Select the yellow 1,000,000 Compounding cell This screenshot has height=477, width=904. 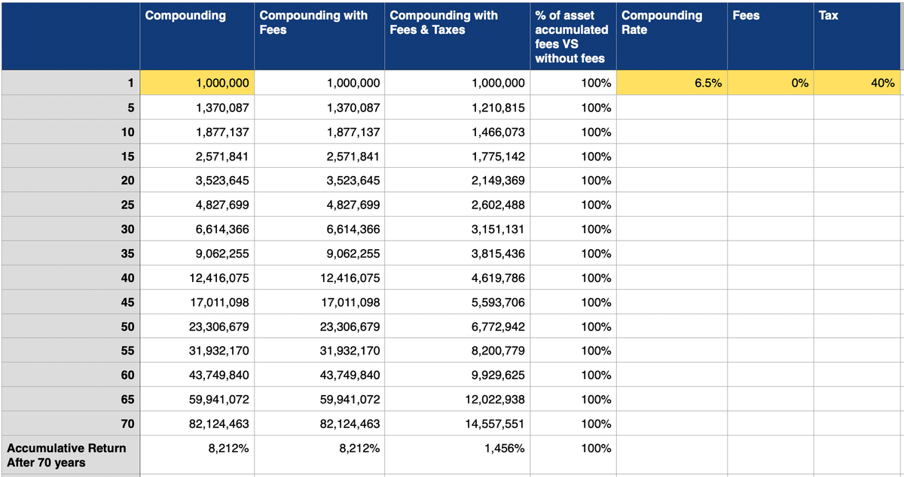click(x=197, y=84)
